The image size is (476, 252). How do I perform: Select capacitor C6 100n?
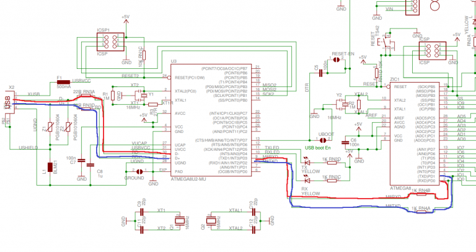(345, 142)
